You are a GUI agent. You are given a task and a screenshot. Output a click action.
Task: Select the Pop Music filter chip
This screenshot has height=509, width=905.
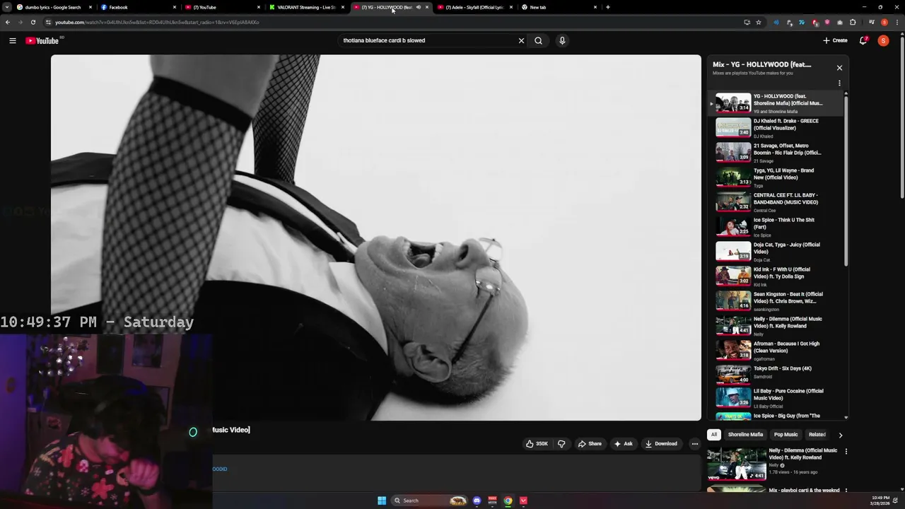click(786, 435)
